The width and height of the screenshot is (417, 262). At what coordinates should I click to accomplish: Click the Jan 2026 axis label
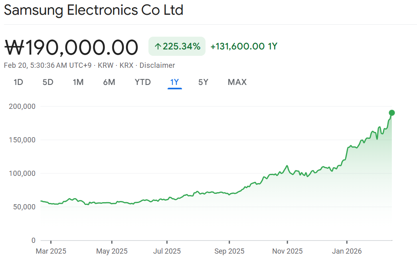pyautogui.click(x=347, y=251)
